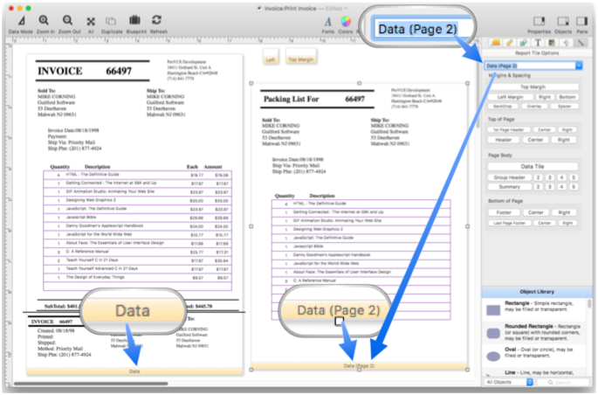The height and width of the screenshot is (395, 598).
Task: Click the horizontal canvas scrollbar
Action: [x=91, y=384]
